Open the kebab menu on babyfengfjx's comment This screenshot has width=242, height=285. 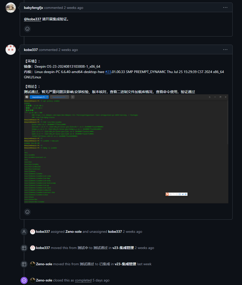tap(225, 7)
